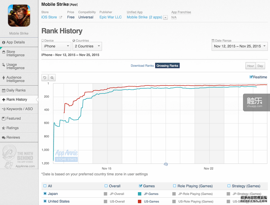Open the Reviews section
Viewport: 270px width, 205px height.
click(19, 137)
